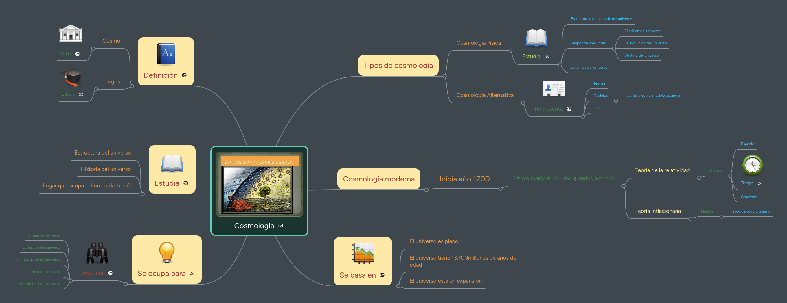
Task: Click the graduation cap icon above Estudio
Action: point(73,78)
